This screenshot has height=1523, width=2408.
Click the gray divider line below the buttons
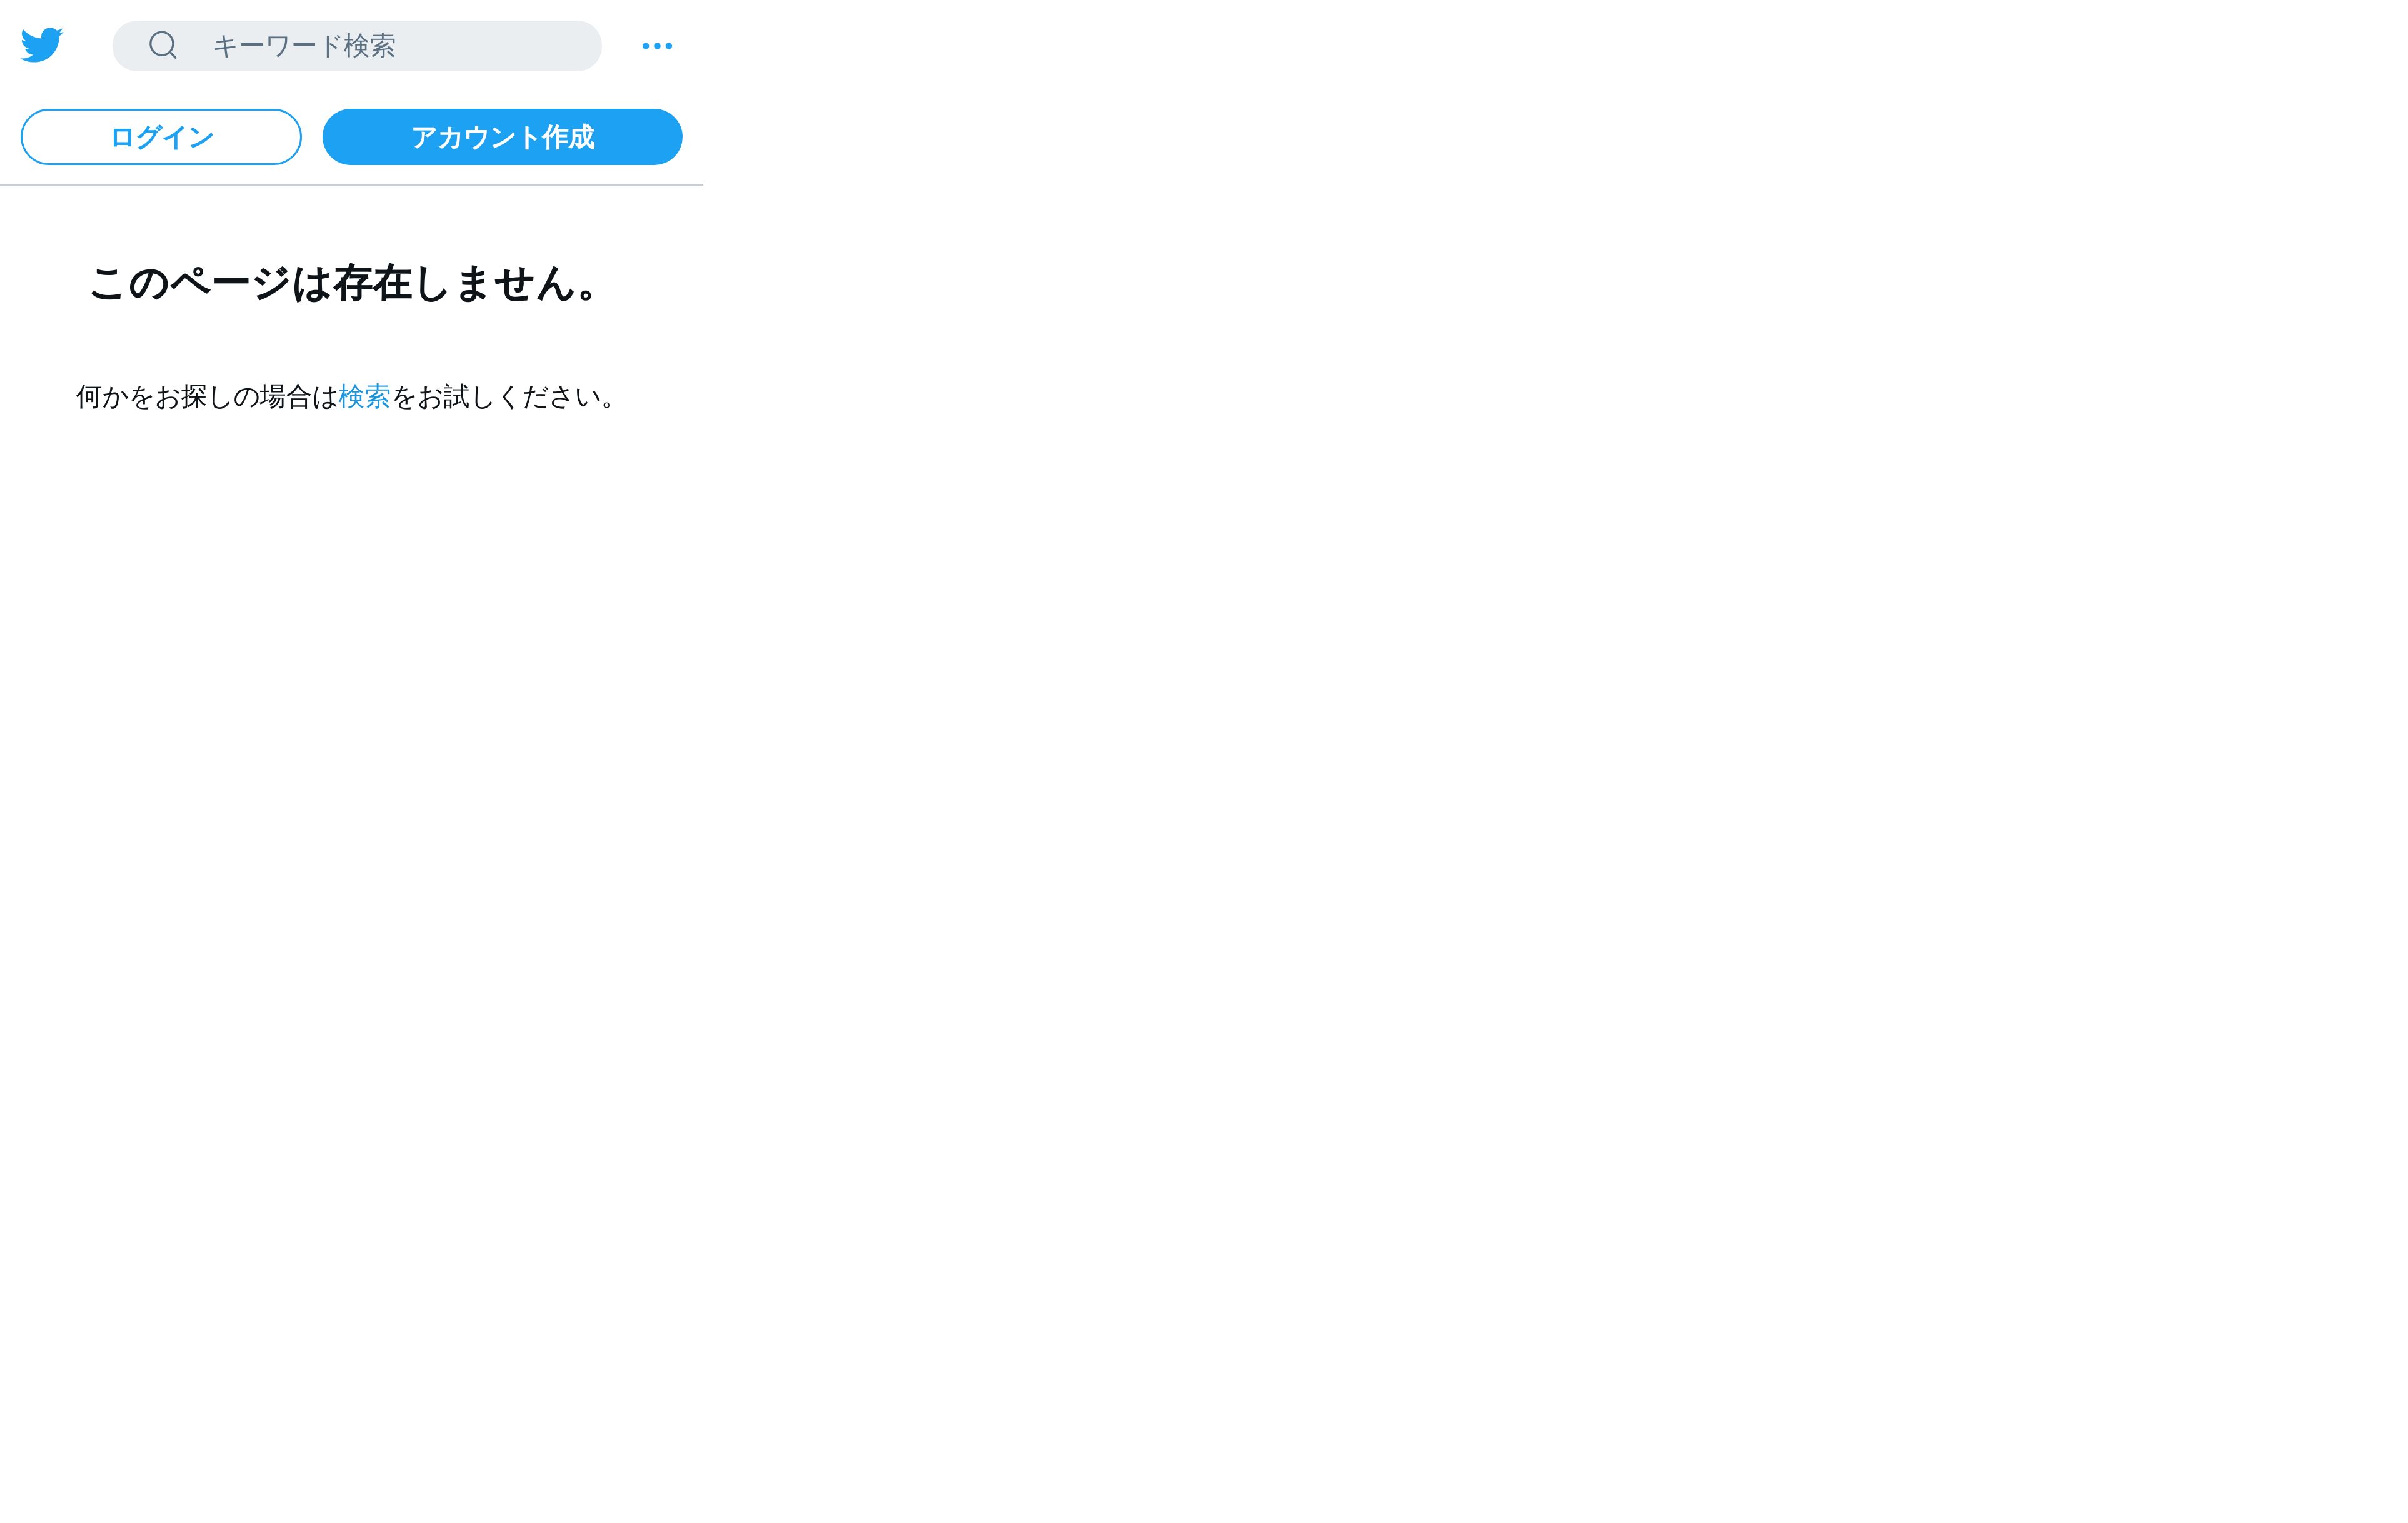[351, 185]
